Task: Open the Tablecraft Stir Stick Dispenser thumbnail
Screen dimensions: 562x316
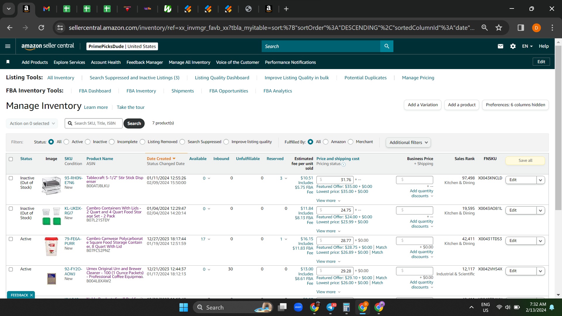Action: 52,186
